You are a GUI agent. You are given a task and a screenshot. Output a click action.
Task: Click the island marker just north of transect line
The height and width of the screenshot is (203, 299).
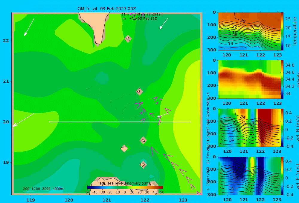[139, 91]
